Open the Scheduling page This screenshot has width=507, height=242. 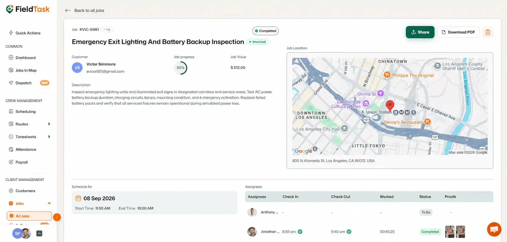click(25, 111)
